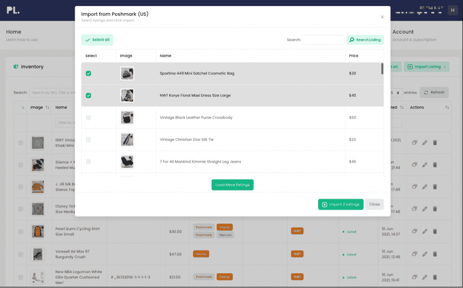Image resolution: width=463 pixels, height=288 pixels.
Task: Delete NWT Vintage Khaki Mini listing
Action: (x=435, y=143)
